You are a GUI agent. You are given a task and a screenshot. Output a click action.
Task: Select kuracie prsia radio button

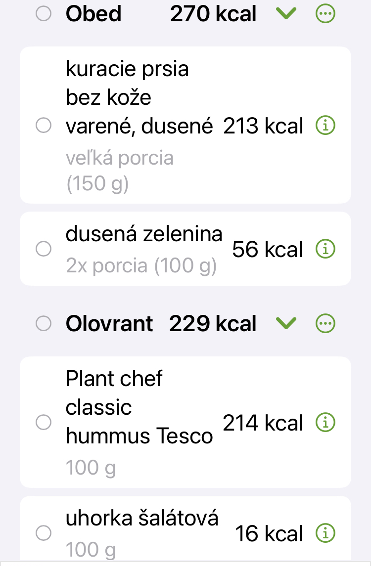coord(44,126)
